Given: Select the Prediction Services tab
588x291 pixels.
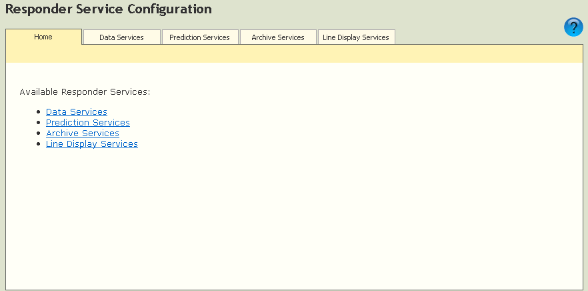Looking at the screenshot, I should pos(199,37).
